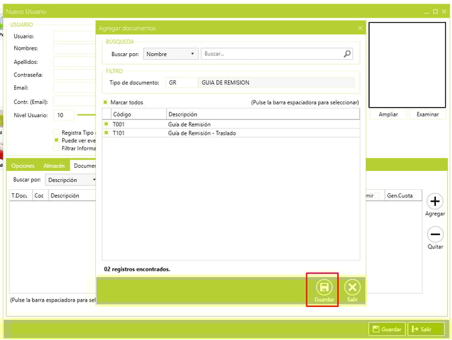The image size is (452, 340).
Task: Click the search magnifier icon
Action: [x=347, y=54]
